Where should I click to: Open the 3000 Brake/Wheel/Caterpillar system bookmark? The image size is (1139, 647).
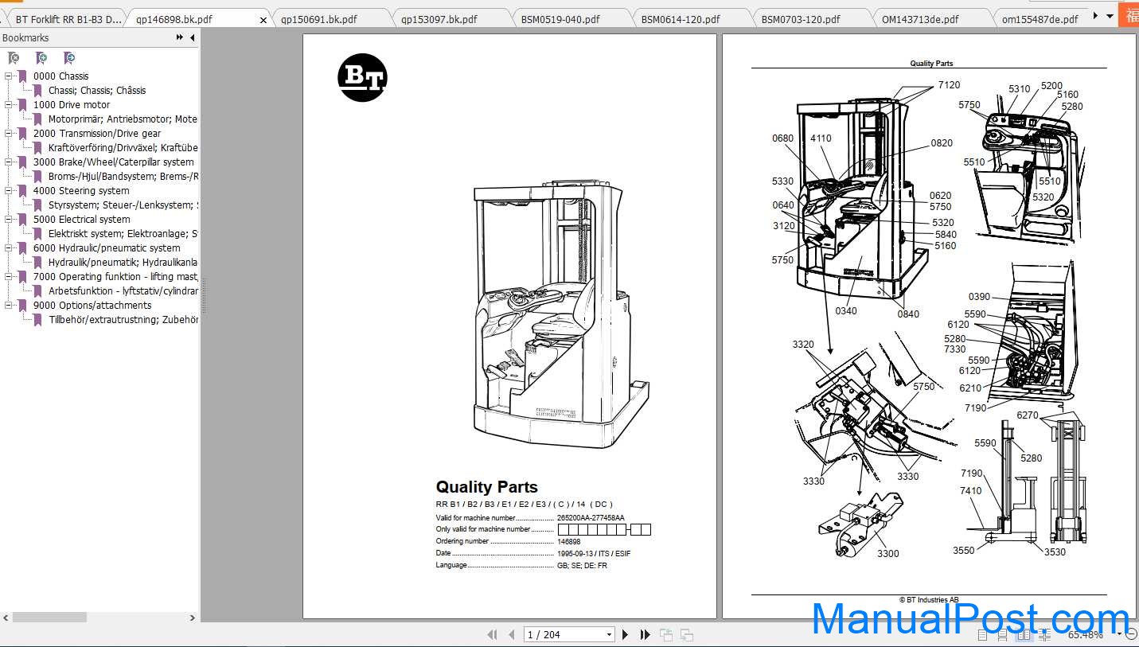click(114, 162)
